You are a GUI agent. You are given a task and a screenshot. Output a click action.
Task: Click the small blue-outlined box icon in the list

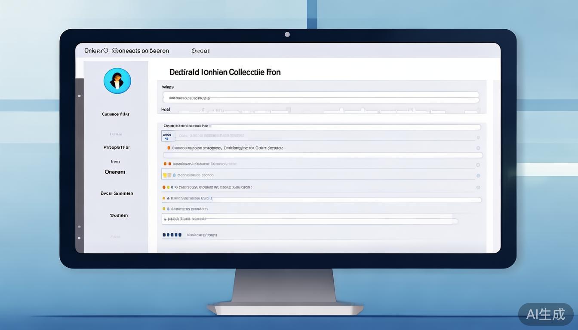[168, 136]
